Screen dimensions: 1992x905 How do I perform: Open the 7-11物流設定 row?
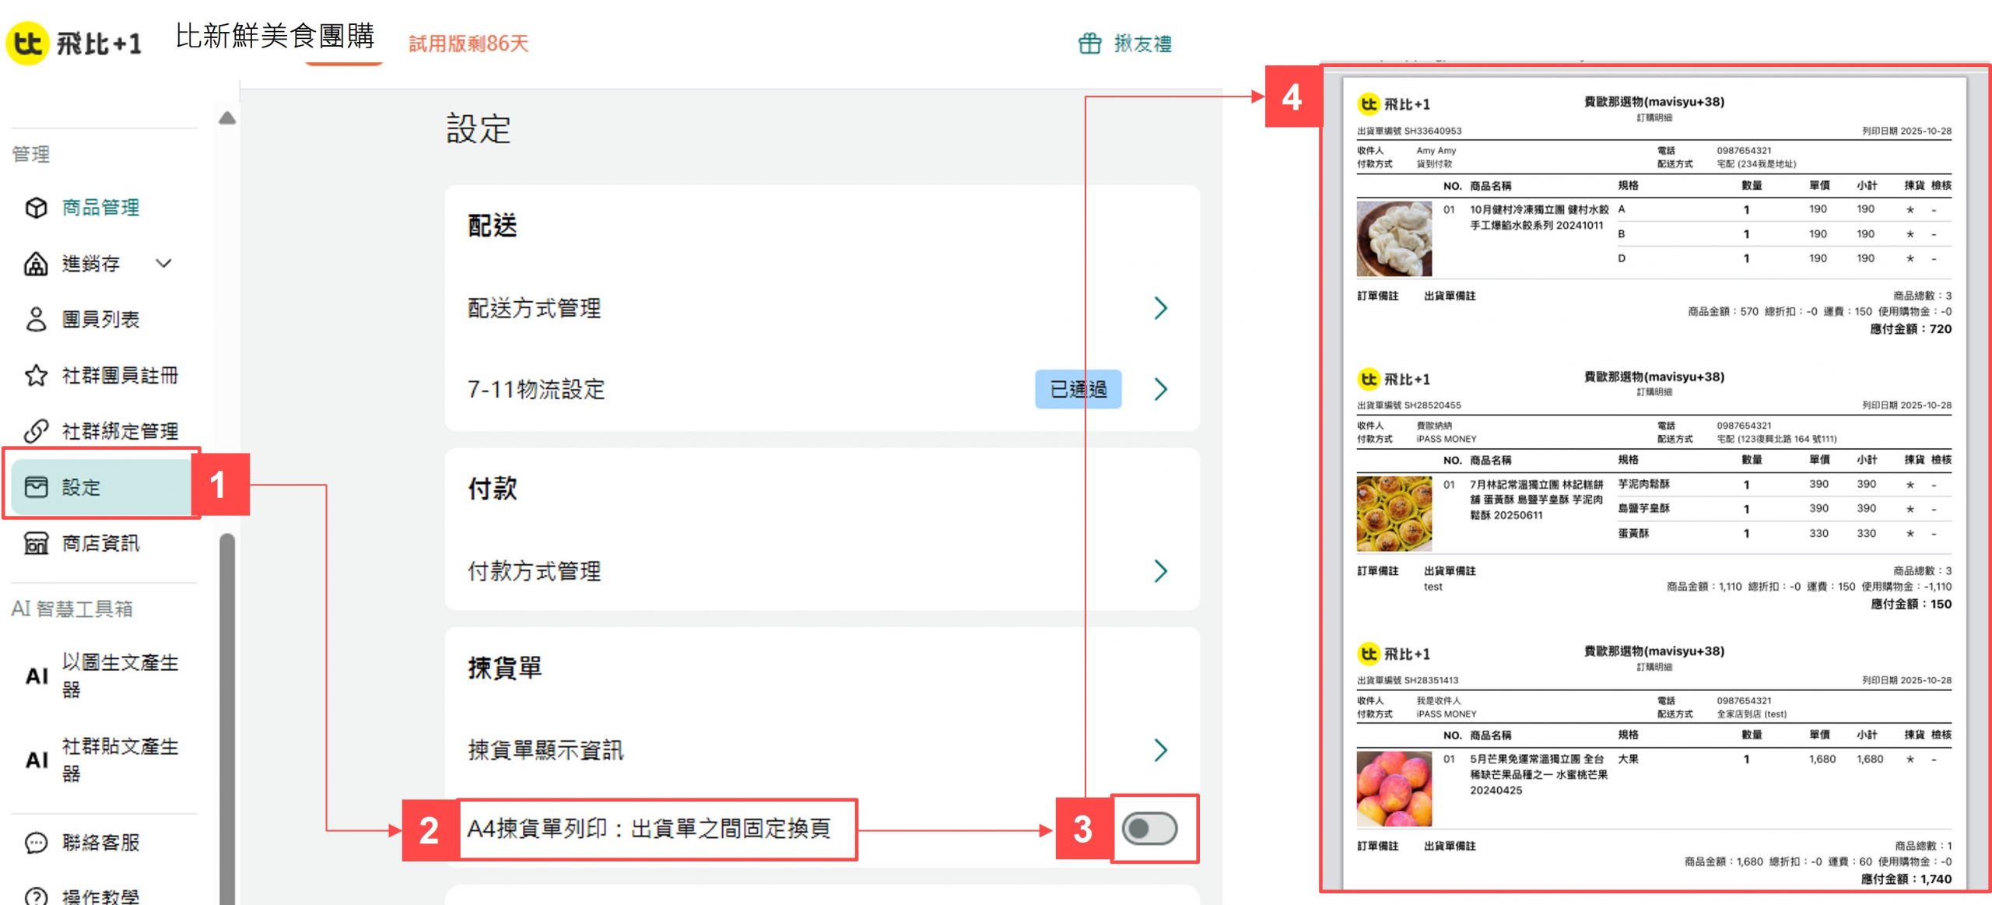click(x=822, y=389)
